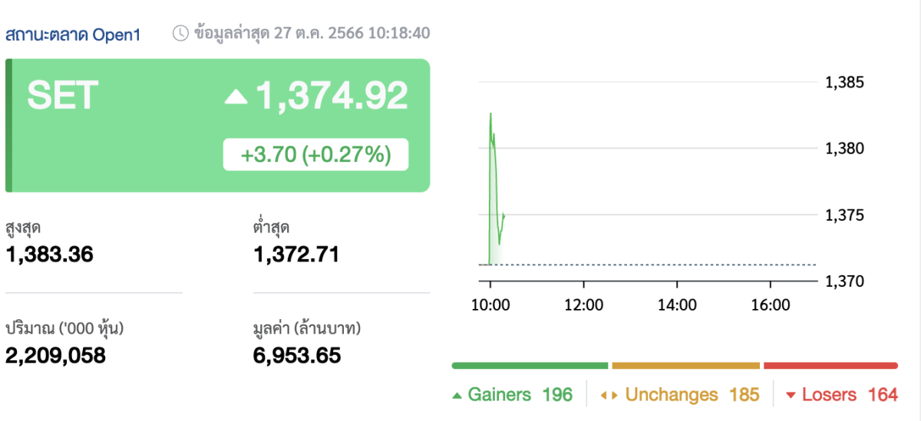
Task: Click the +3.70 (+0.27%) change badge
Action: pos(315,155)
